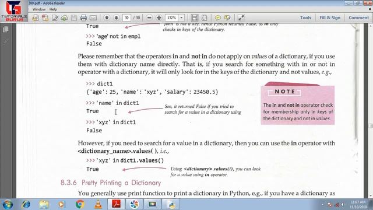This screenshot has height=210, width=373.
Task: Click the zoom percentage field showing 132%
Action: [x=171, y=17]
